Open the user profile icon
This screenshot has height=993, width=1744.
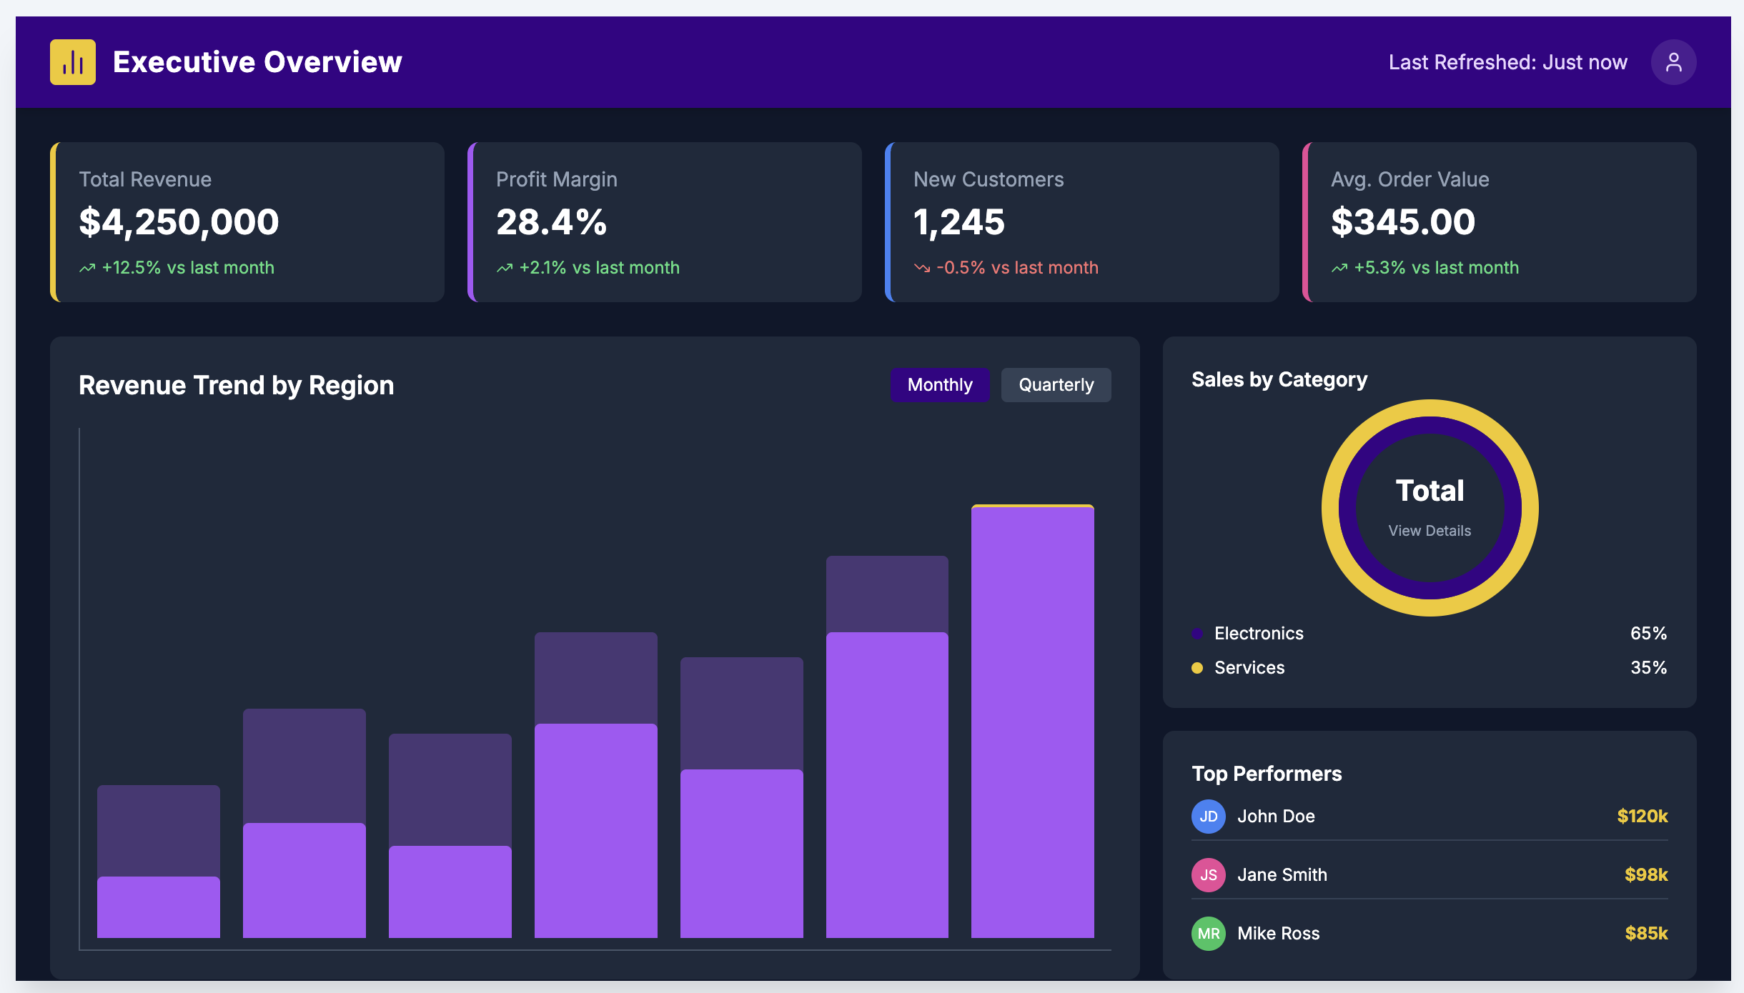point(1673,62)
